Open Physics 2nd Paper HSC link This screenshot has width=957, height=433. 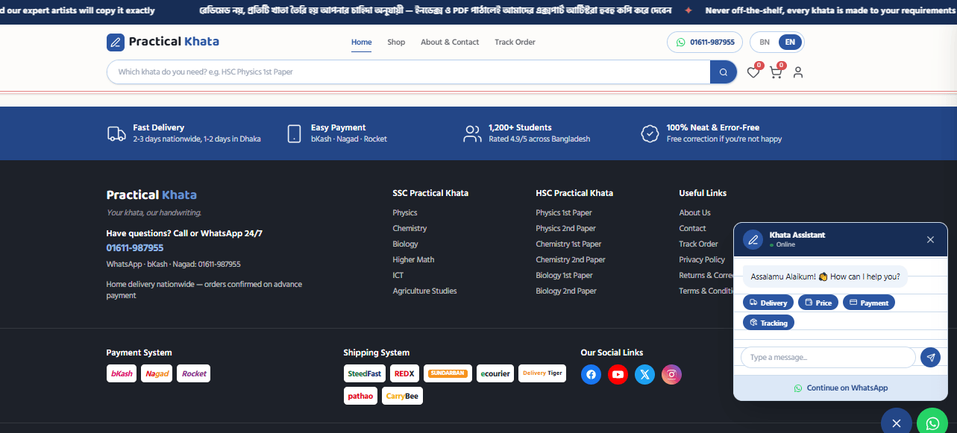[565, 229]
